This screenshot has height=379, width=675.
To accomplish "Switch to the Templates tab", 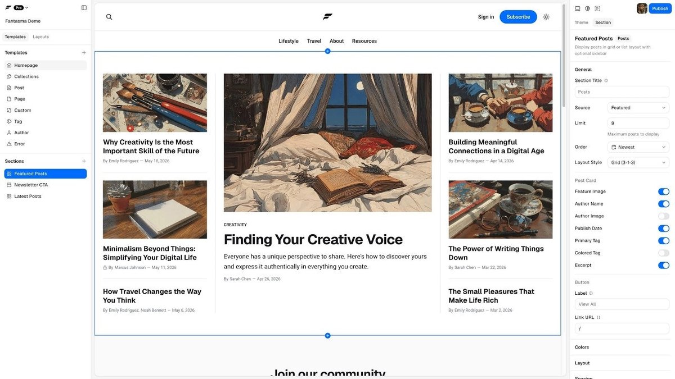I will click(x=15, y=37).
